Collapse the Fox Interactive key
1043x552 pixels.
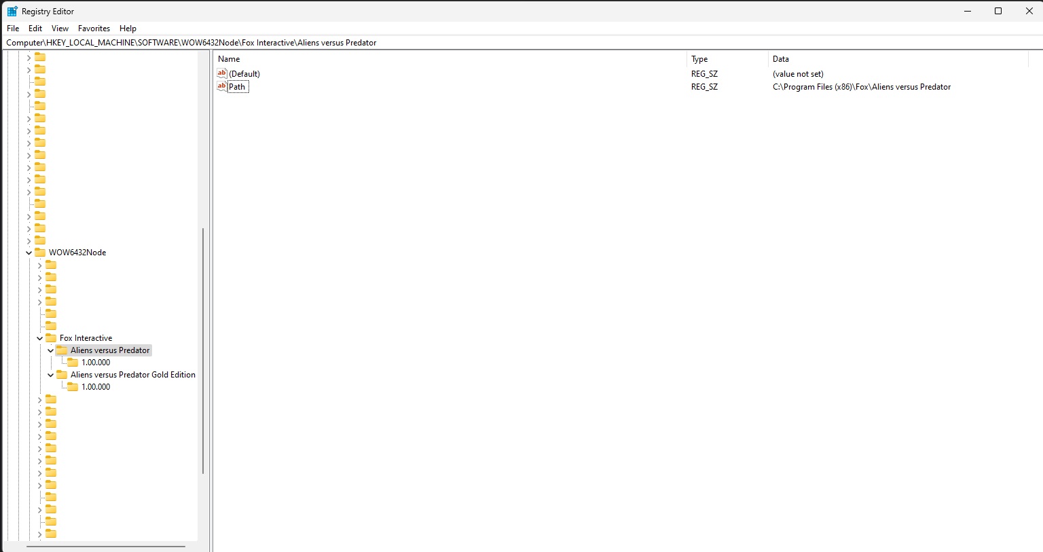point(40,338)
